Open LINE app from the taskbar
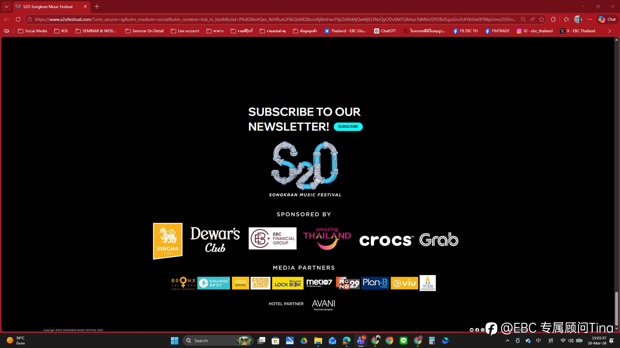Screen dimensions: 620x348 point(404,341)
